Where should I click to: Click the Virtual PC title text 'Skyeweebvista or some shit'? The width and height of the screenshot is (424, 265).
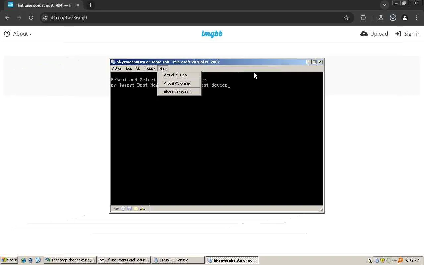point(143,62)
